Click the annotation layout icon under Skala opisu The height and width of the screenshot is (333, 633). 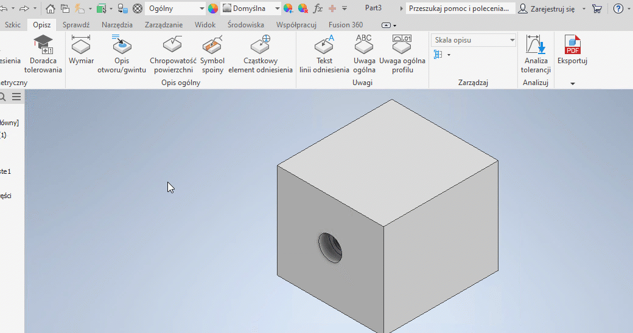point(438,55)
